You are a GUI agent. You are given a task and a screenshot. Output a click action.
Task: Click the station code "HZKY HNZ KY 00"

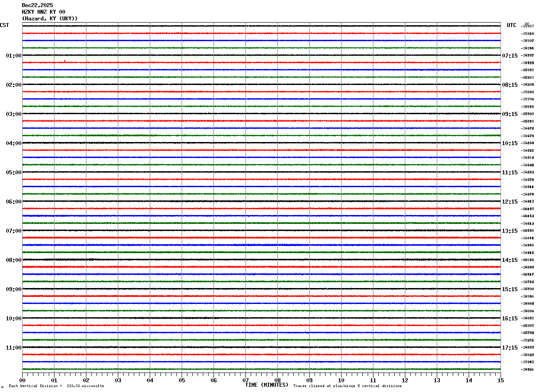(43, 12)
